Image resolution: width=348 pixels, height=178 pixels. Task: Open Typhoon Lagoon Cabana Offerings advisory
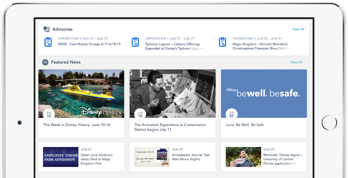pos(174,46)
